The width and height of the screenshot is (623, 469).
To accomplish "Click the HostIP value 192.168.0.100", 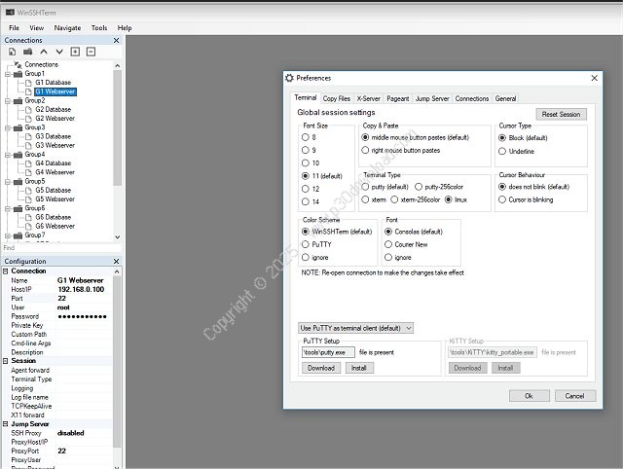I will [x=81, y=290].
